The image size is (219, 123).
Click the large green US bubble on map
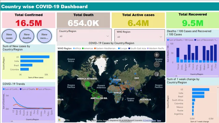pyautogui.click(x=88, y=84)
